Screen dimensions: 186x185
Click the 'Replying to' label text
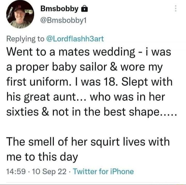click(25, 39)
